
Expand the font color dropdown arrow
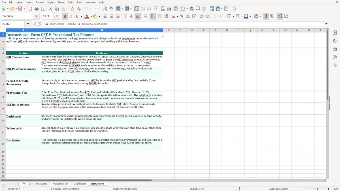tap(91, 16)
